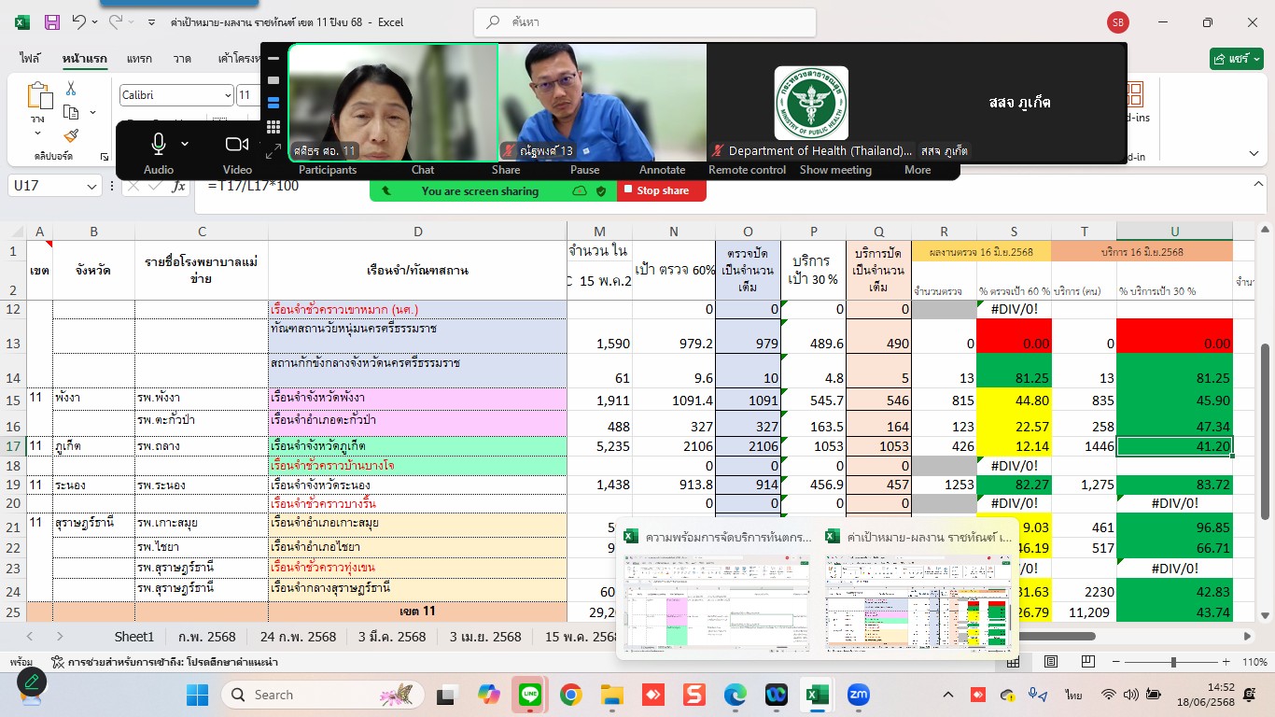Click the Insert Function fx icon
1275x717 pixels.
(179, 186)
